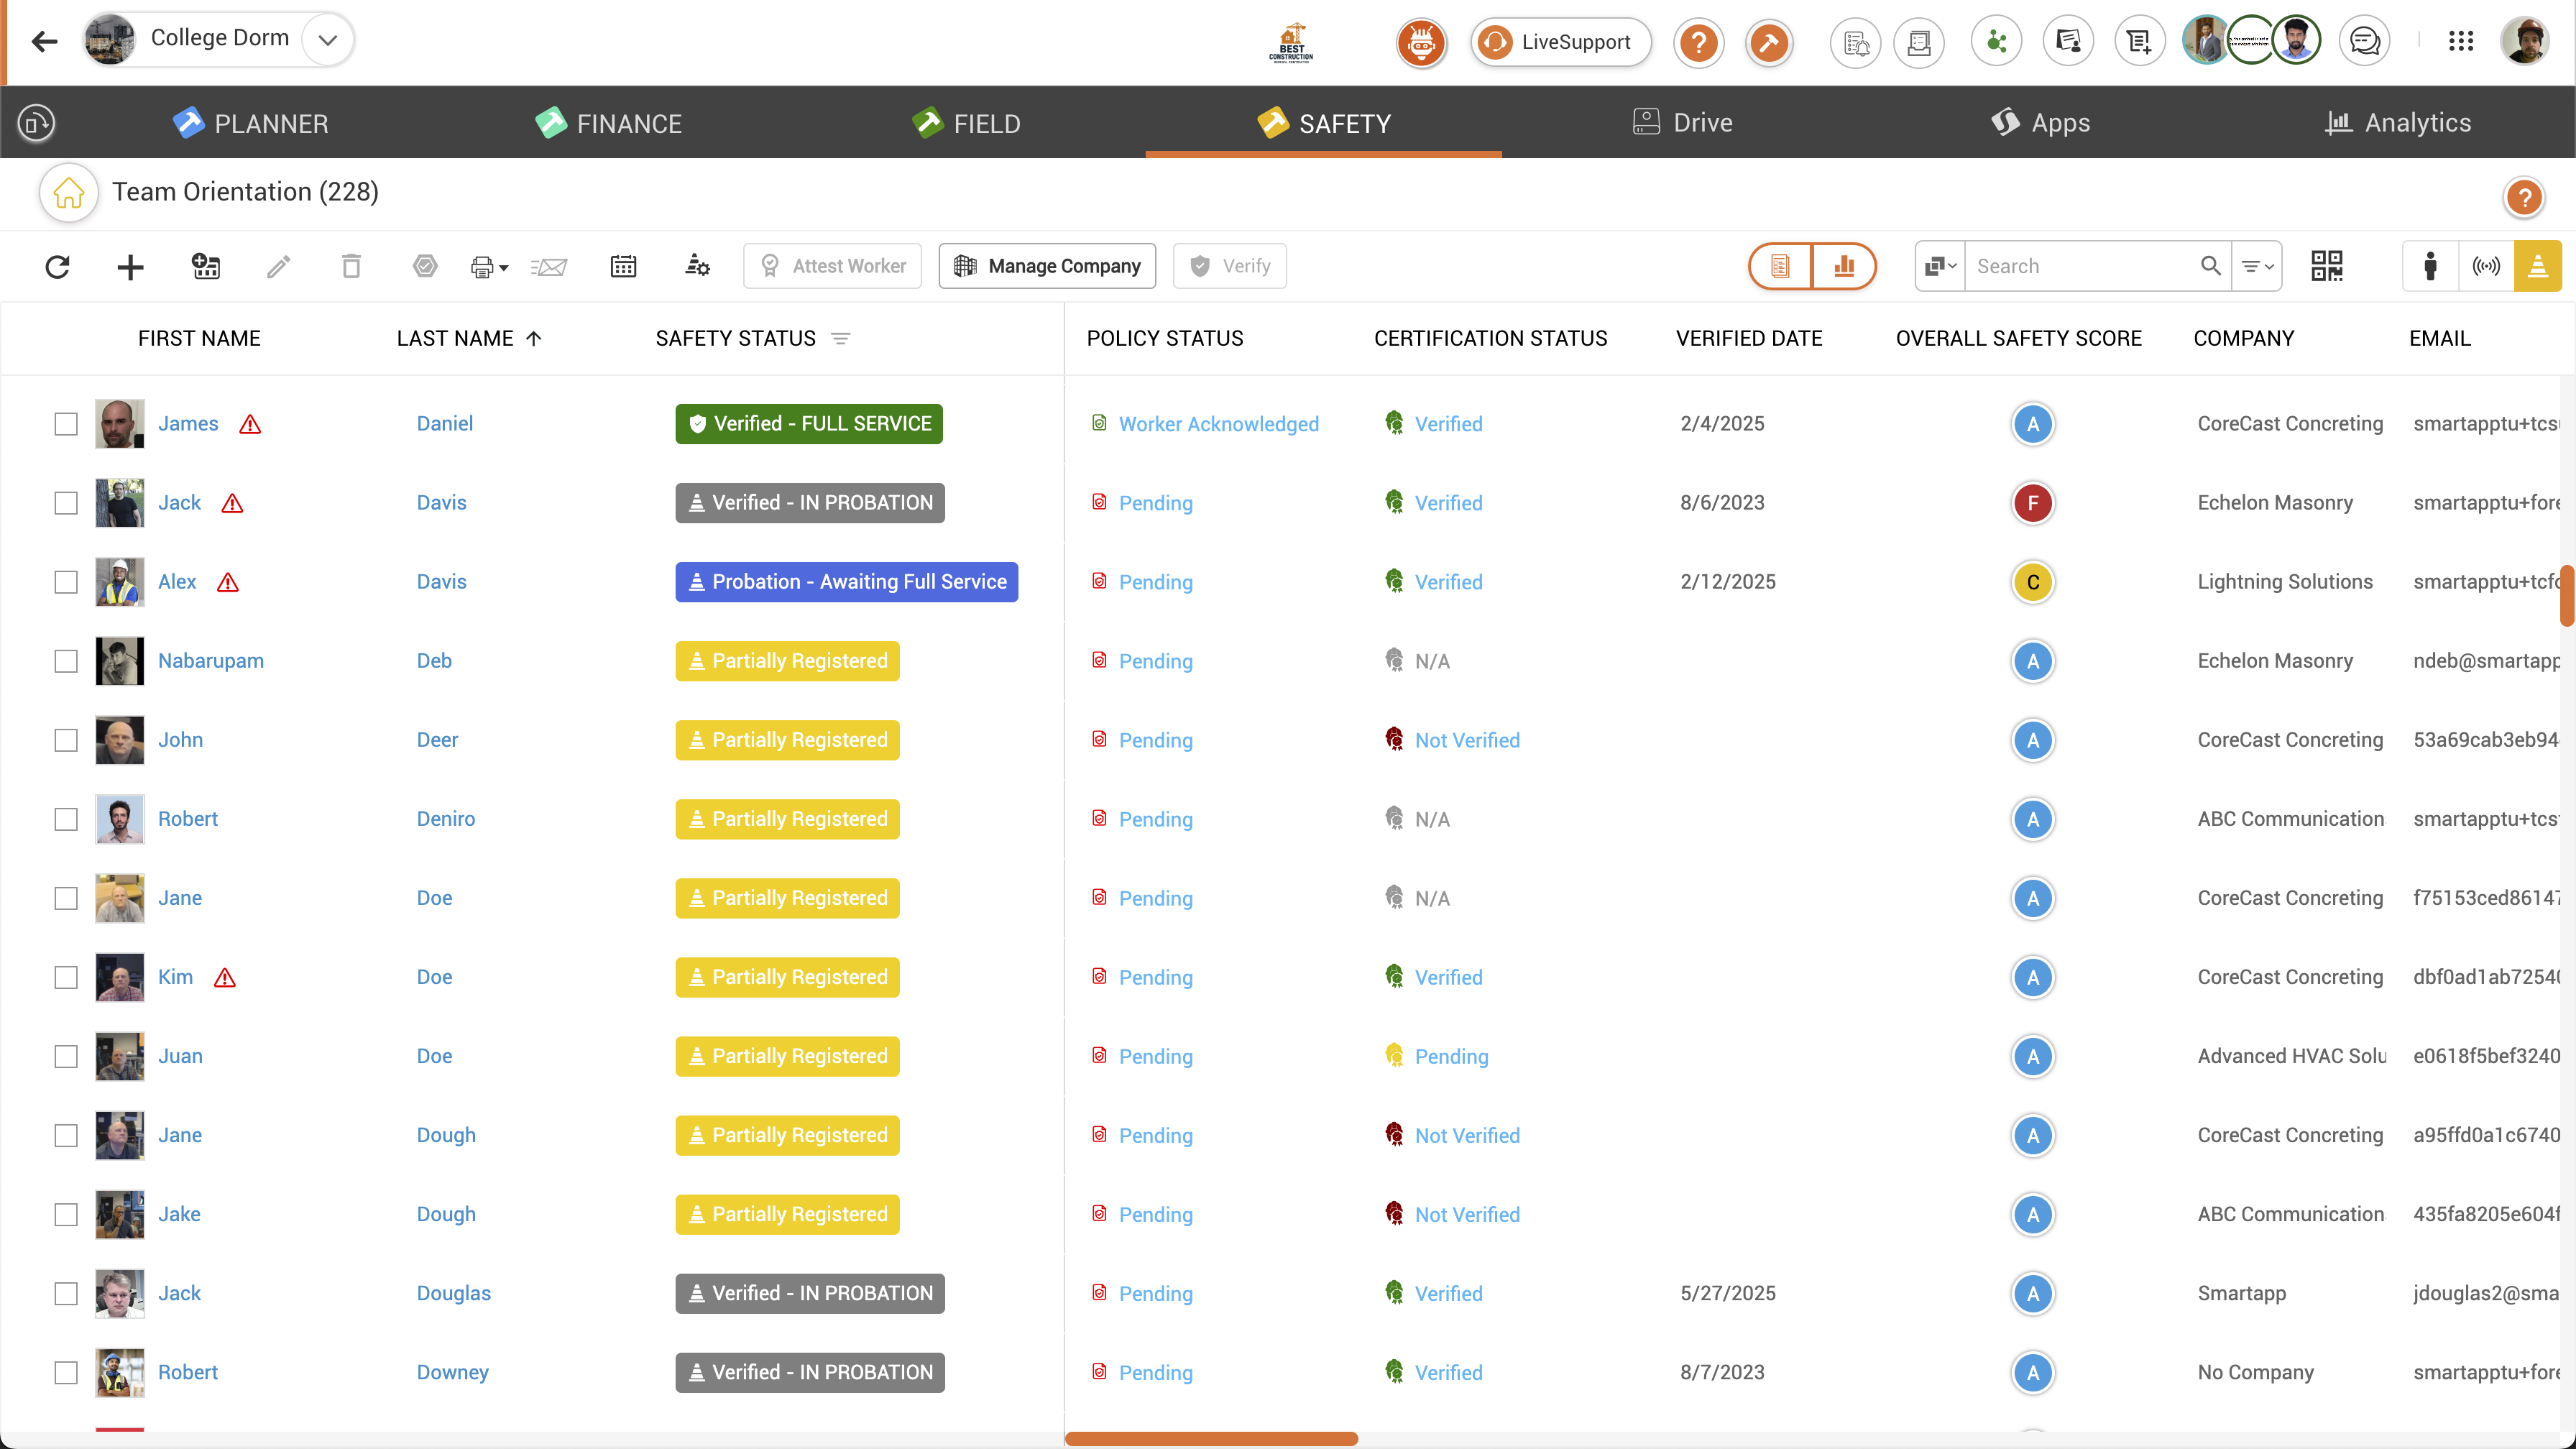Click the plus icon to add worker
The image size is (2576, 1449).
point(130,266)
